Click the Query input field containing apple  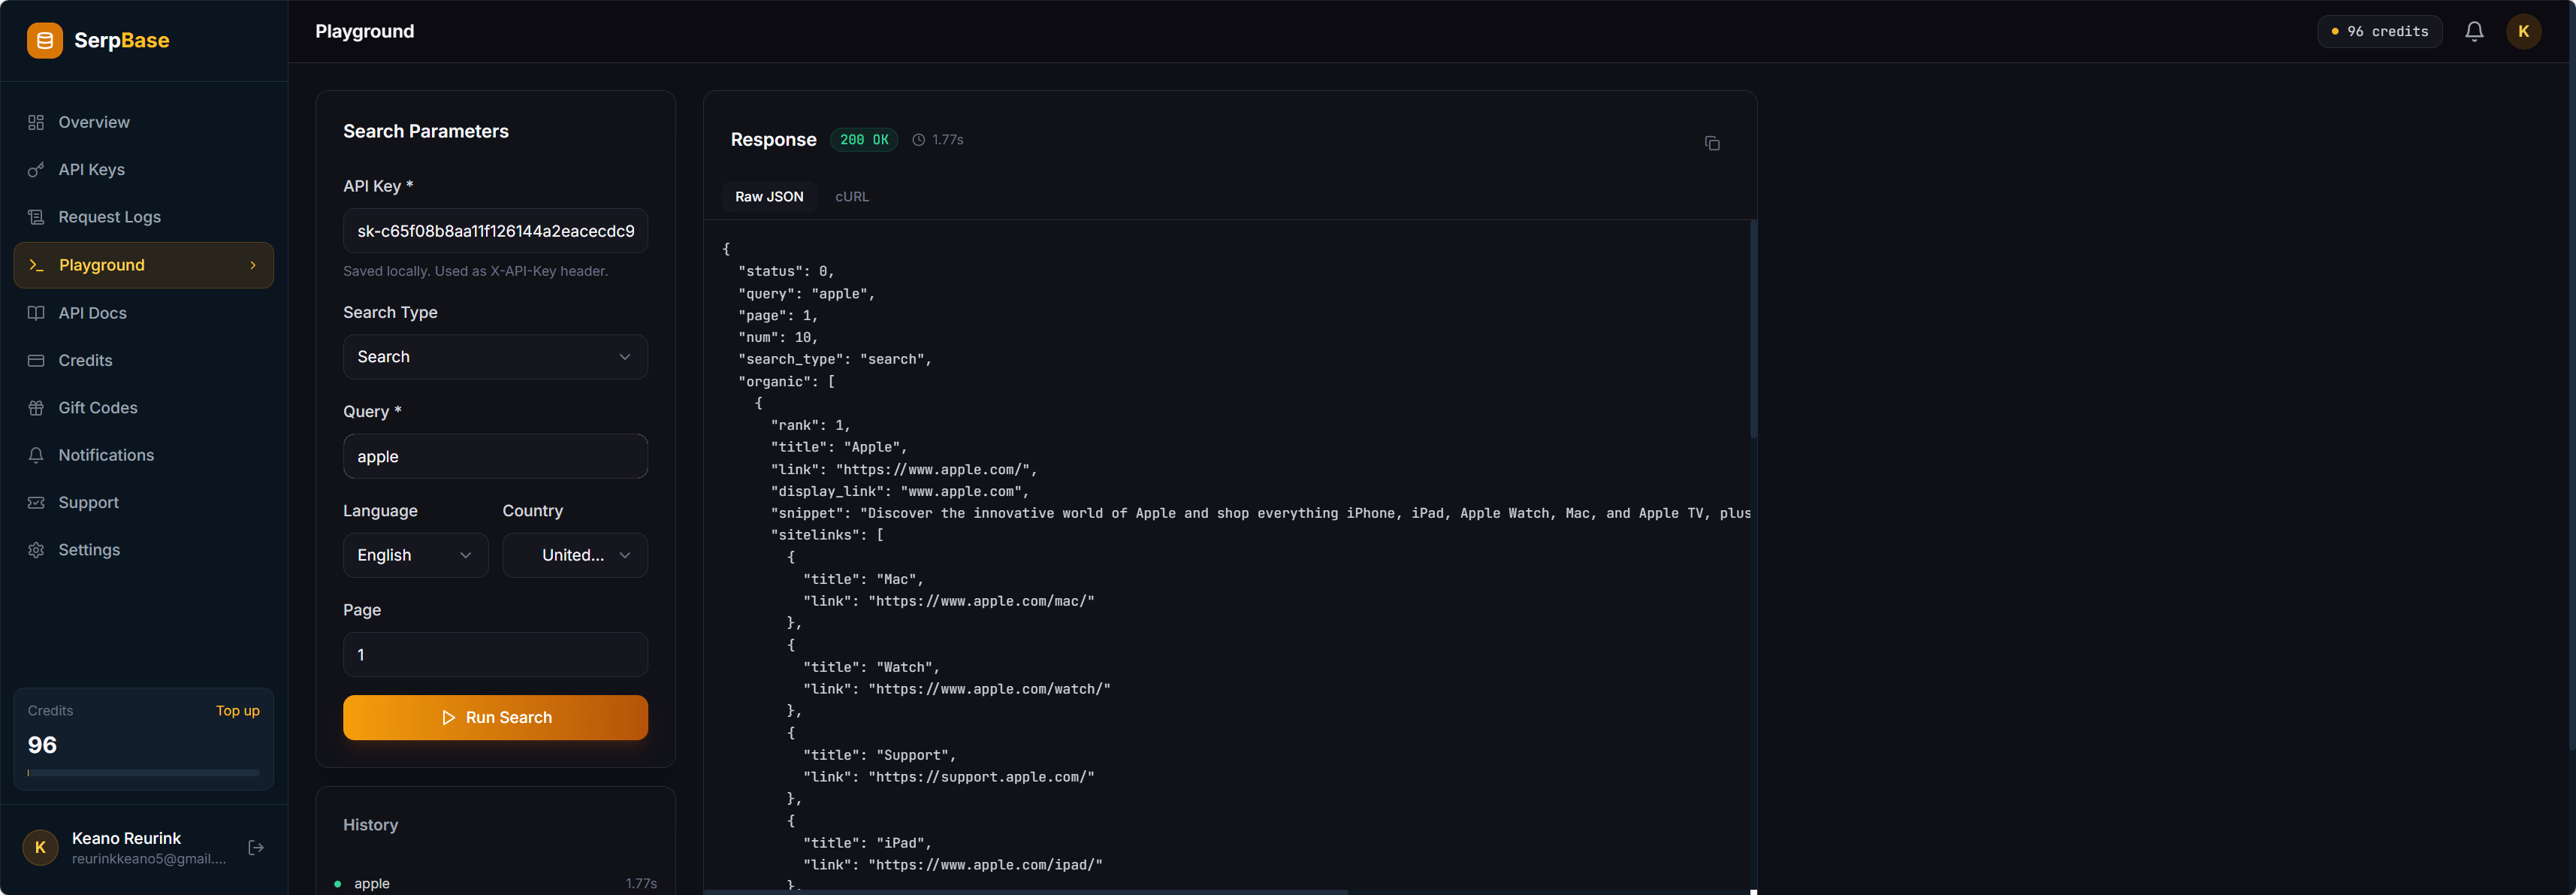[495, 456]
